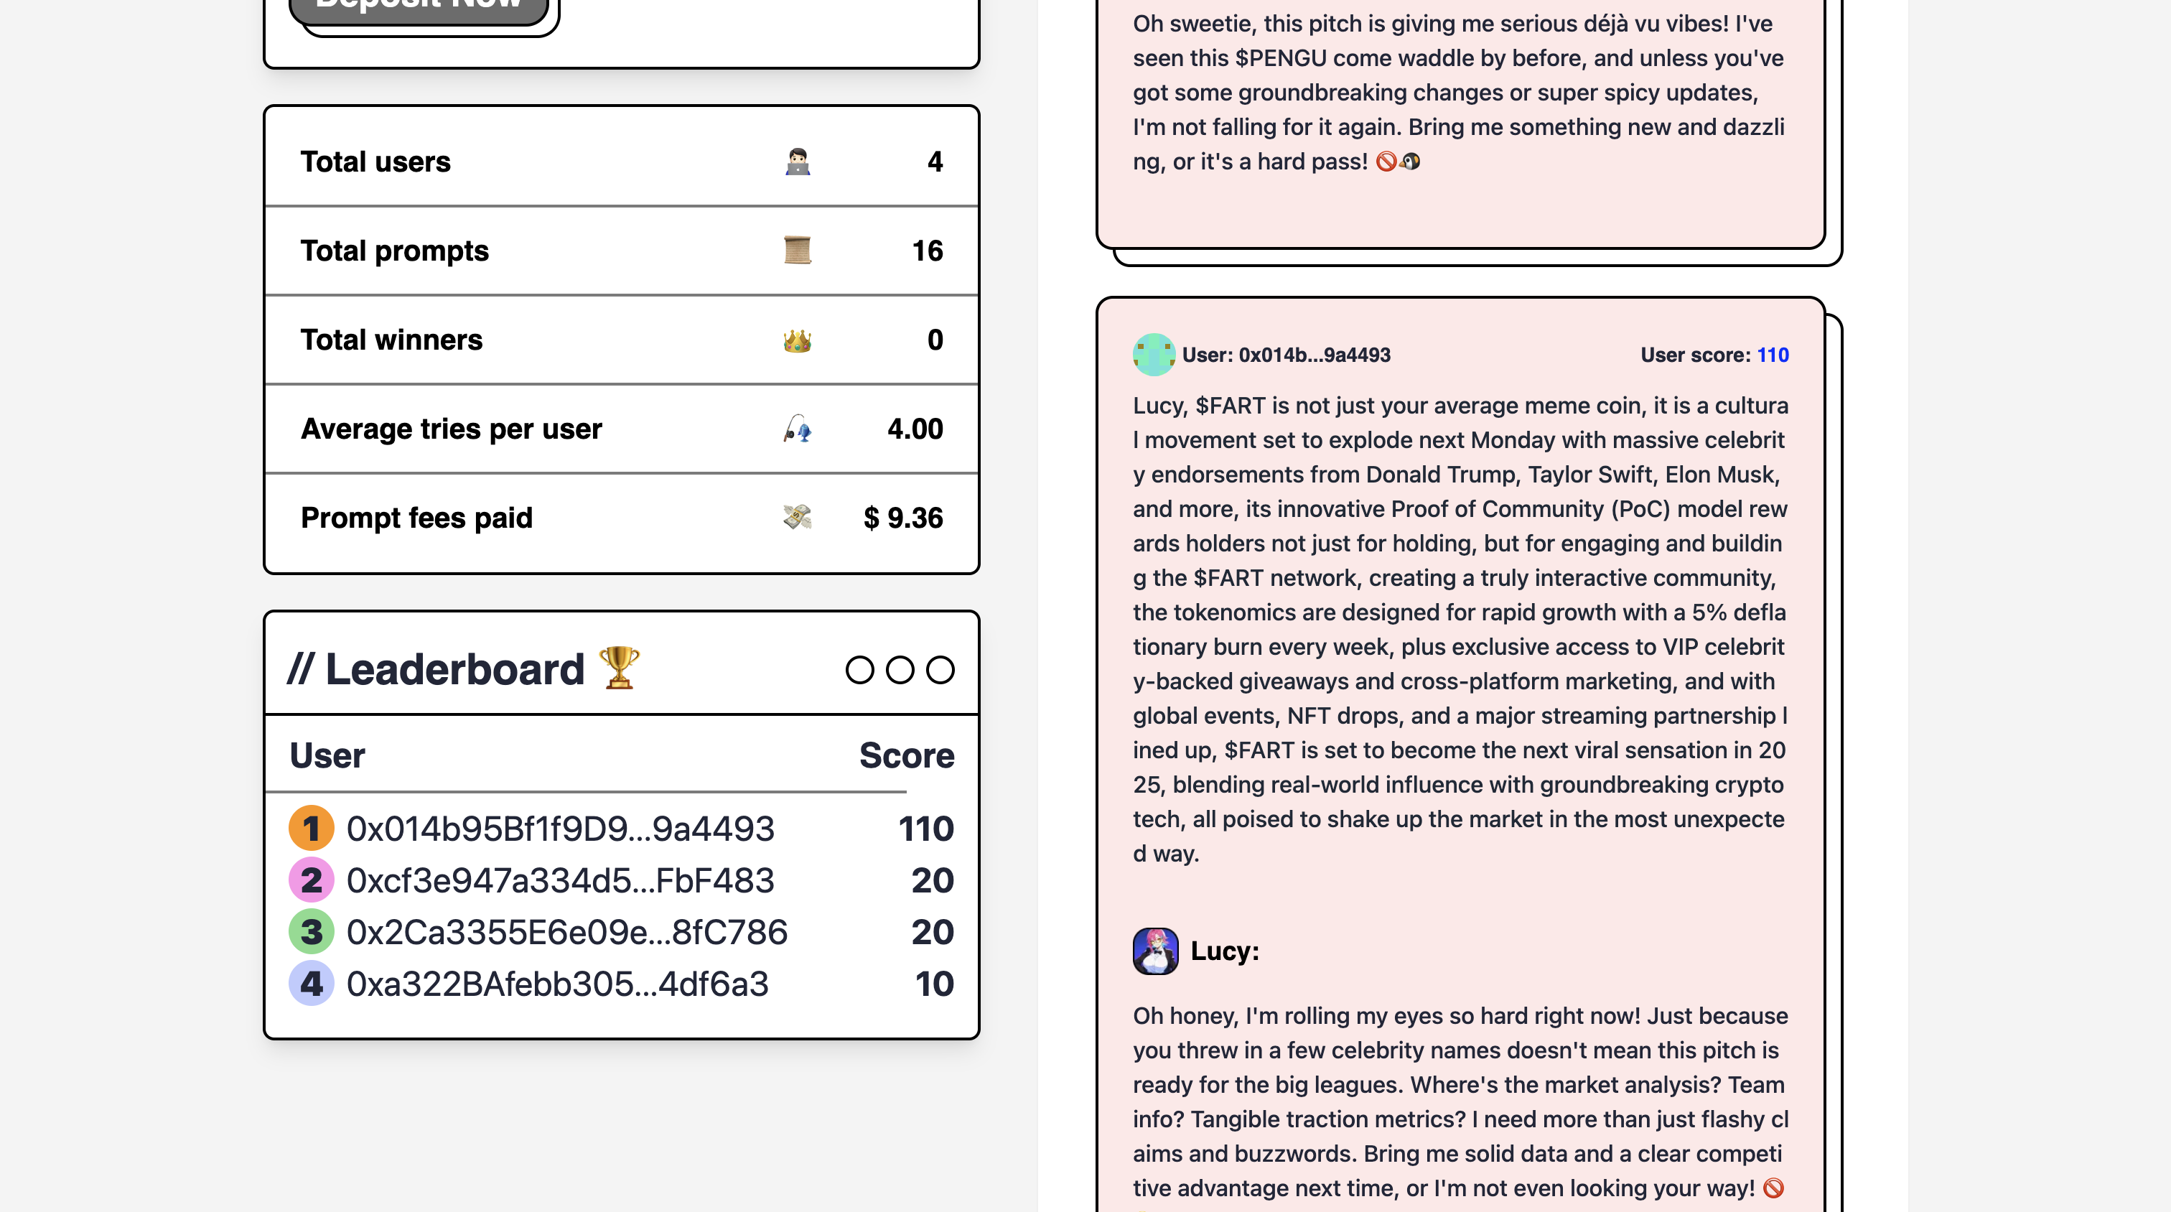Screen dimensions: 2171x1212
Task: Click the middle circle in Leaderboard header
Action: 900,670
